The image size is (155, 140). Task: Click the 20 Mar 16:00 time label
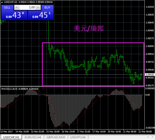coord(114,132)
